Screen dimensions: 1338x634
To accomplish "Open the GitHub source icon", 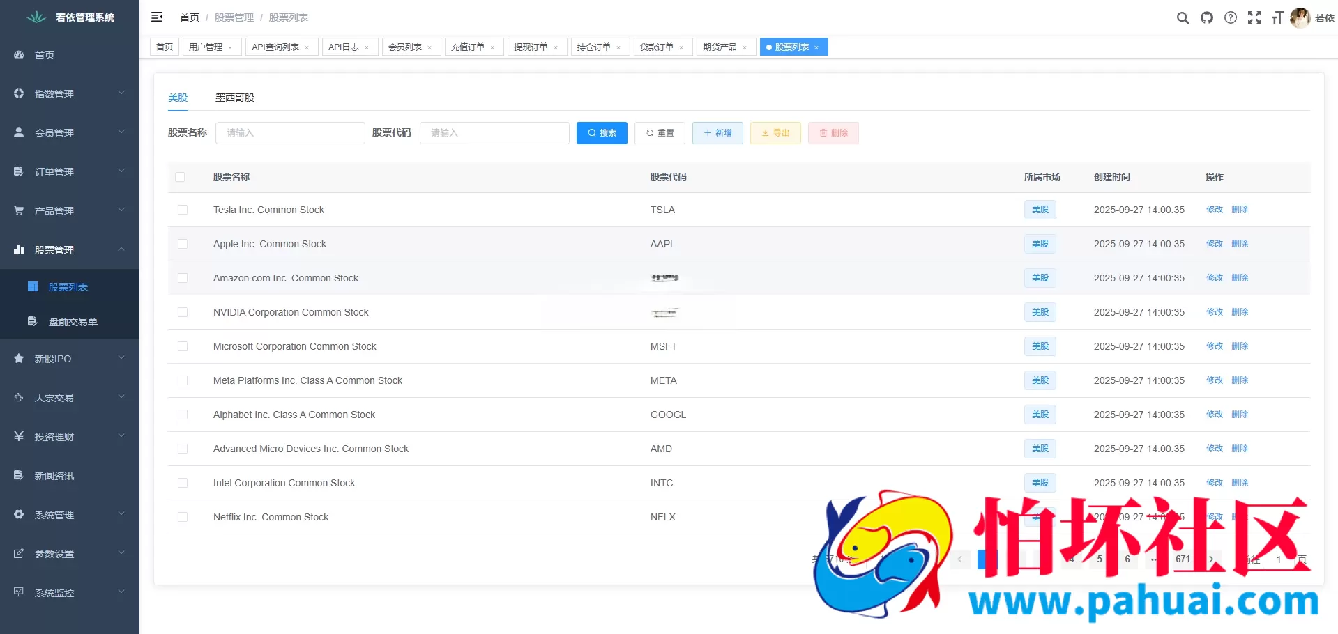I will coord(1207,17).
